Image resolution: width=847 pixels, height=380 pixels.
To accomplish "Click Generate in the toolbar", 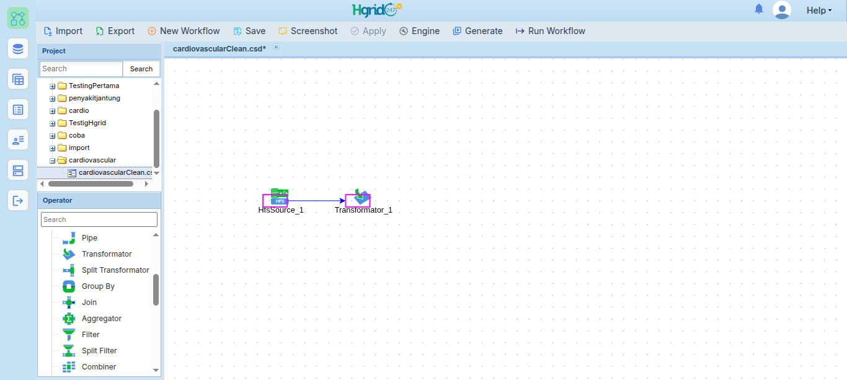I will click(x=477, y=31).
